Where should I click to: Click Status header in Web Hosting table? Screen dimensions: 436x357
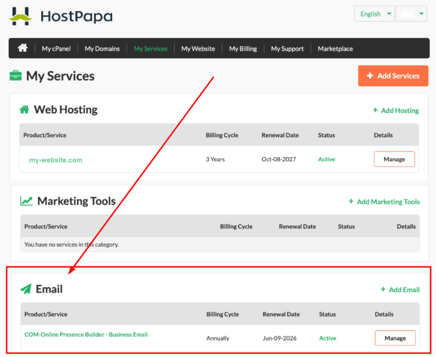(327, 135)
